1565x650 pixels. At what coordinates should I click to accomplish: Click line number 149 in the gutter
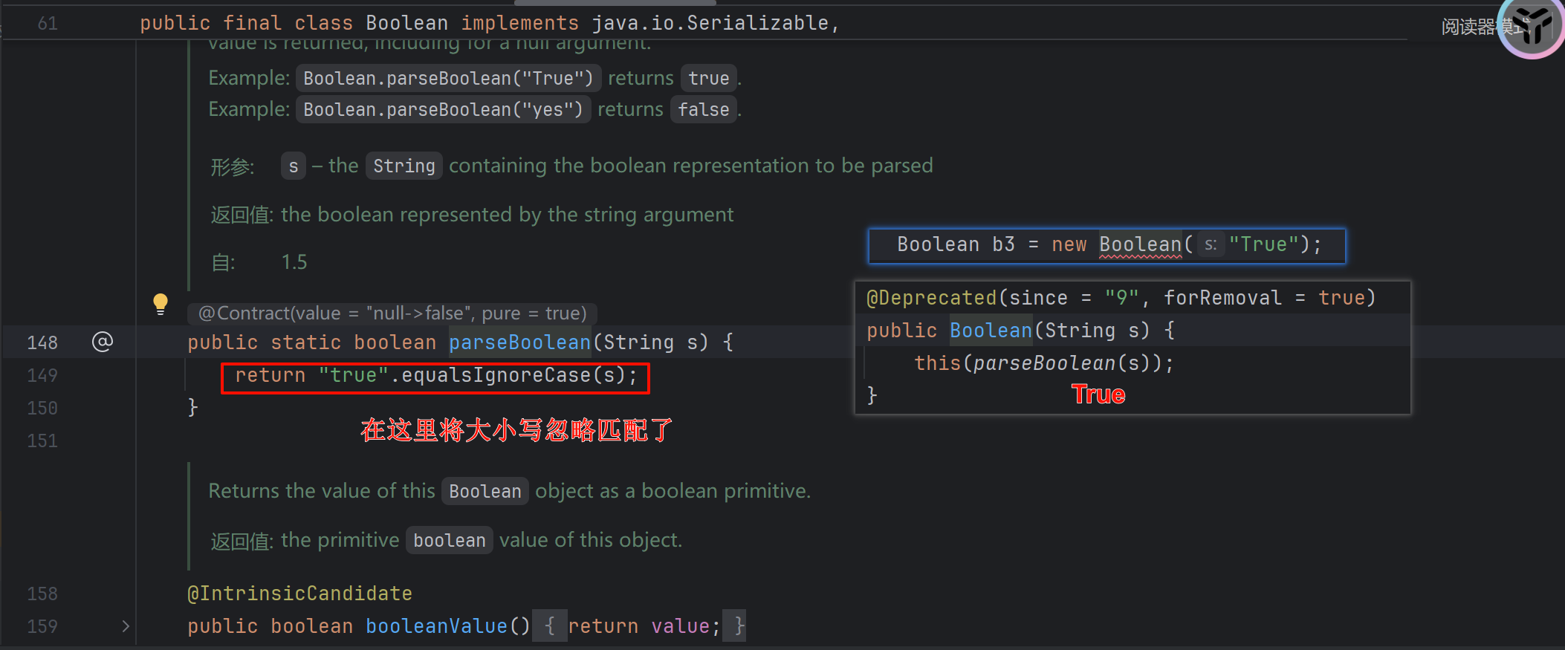point(42,375)
